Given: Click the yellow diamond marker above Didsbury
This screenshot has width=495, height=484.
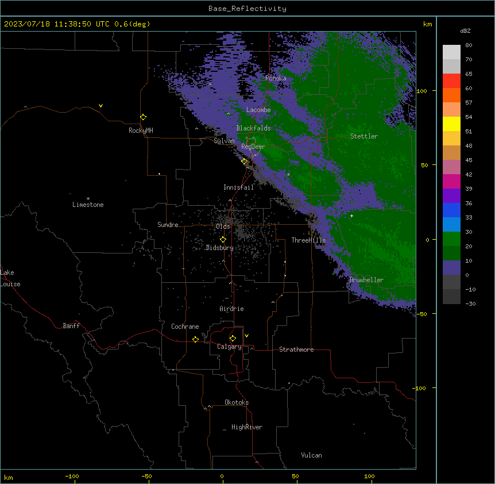Looking at the screenshot, I should tap(223, 240).
